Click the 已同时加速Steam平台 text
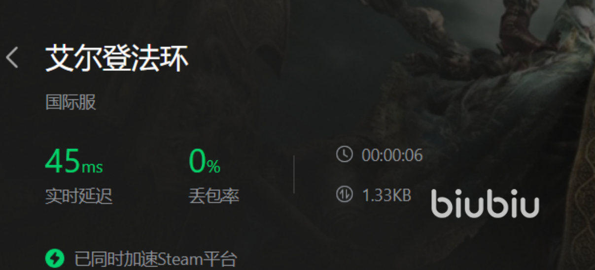Screen dimensions: 595x270 (156, 259)
